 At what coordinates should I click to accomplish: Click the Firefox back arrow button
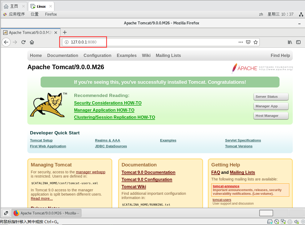pos(6,42)
